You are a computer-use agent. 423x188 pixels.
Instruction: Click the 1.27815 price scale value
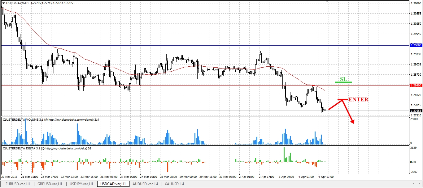416,105
